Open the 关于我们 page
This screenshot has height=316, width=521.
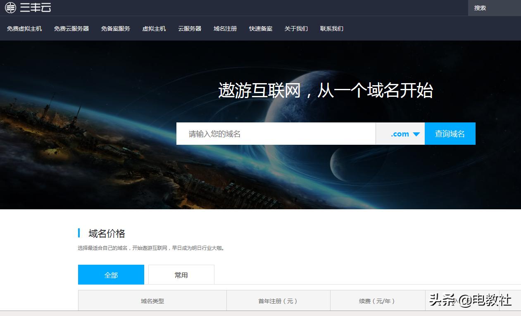pyautogui.click(x=296, y=28)
